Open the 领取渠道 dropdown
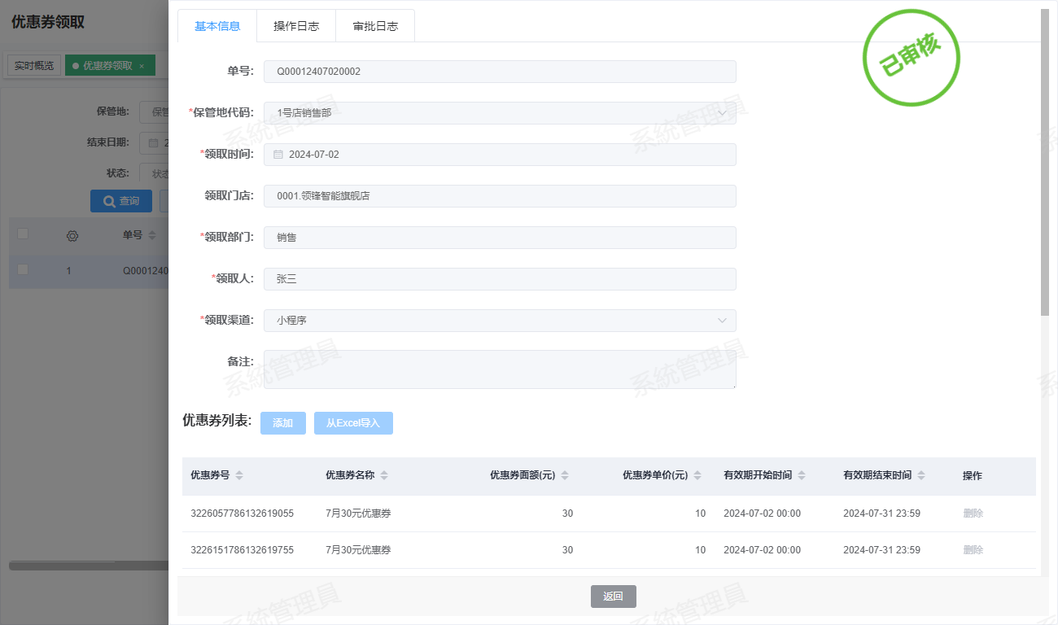The image size is (1058, 625). pyautogui.click(x=722, y=321)
